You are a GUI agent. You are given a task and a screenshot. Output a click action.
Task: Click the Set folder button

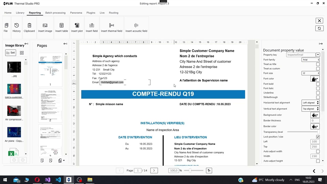point(11,53)
